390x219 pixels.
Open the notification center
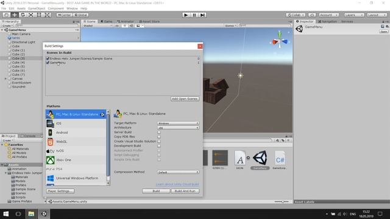[x=380, y=214]
